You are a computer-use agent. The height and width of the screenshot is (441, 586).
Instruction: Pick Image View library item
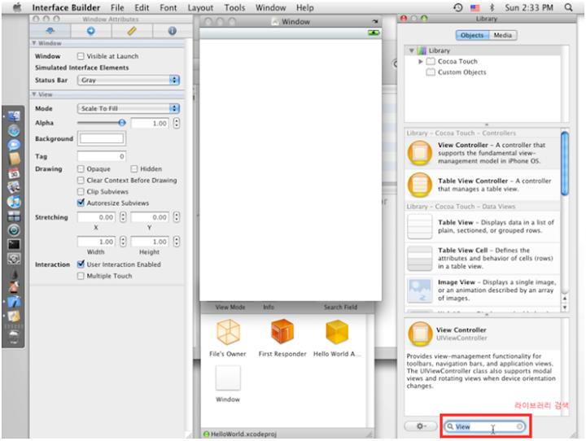[x=482, y=290]
